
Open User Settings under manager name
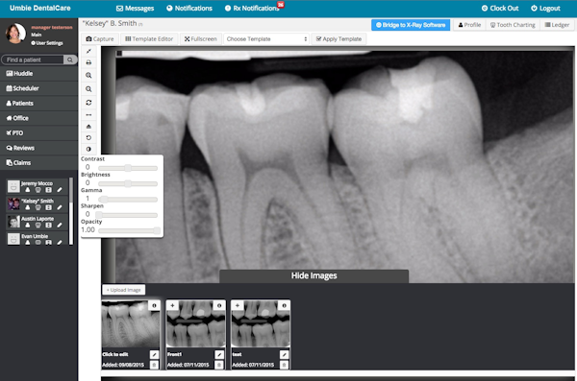tap(47, 43)
